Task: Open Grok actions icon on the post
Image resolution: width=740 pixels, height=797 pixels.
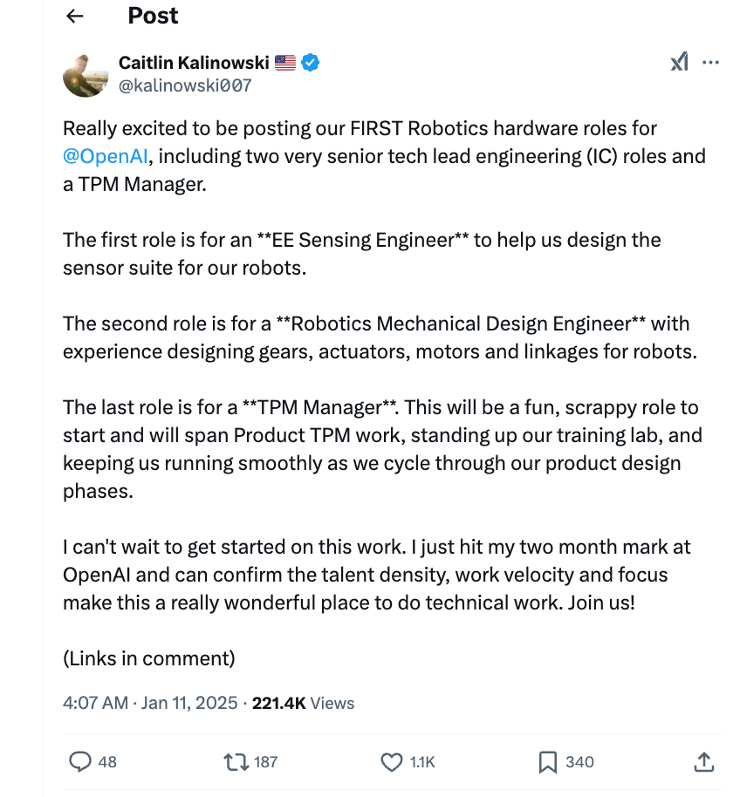Action: click(679, 62)
